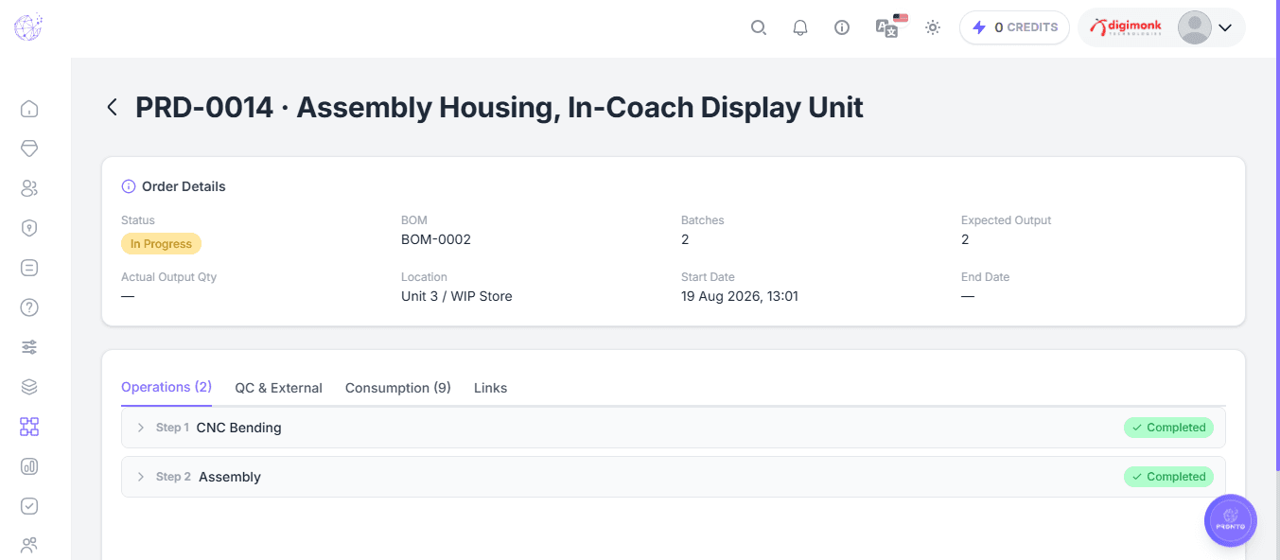
Task: Go back using the left arrow
Action: [112, 107]
